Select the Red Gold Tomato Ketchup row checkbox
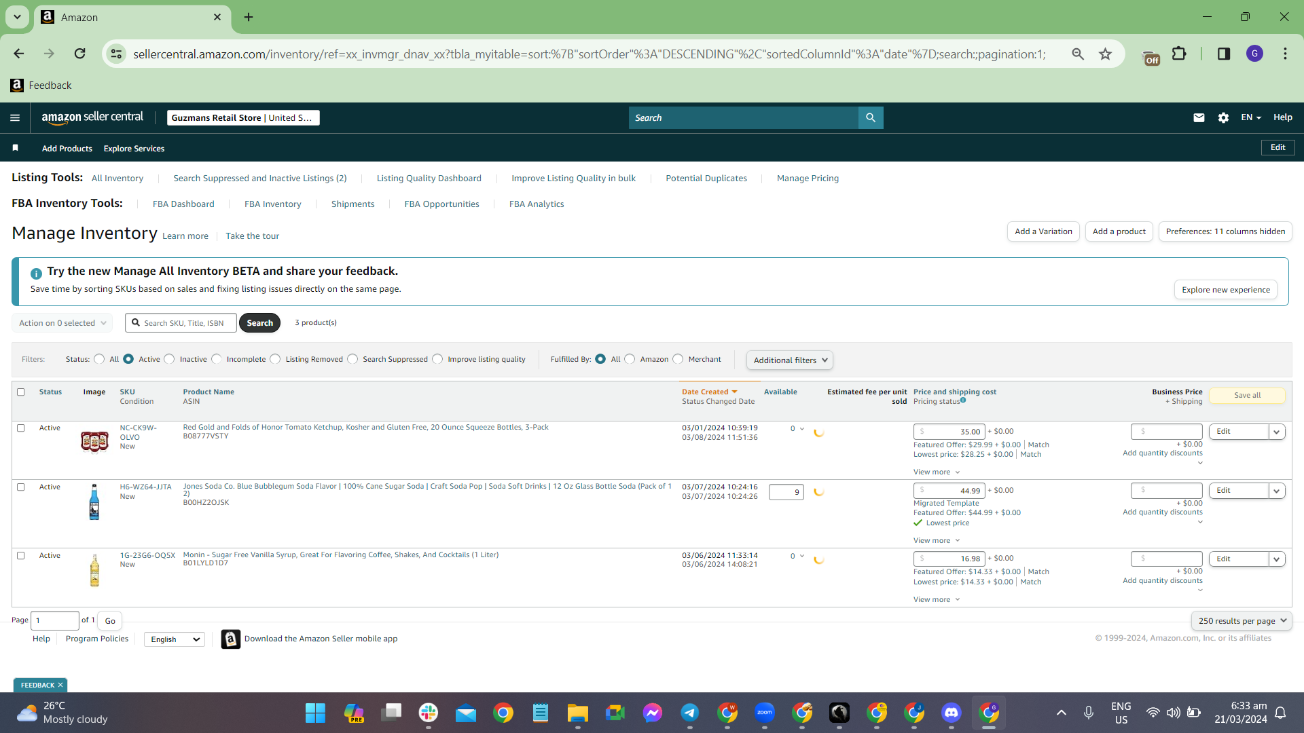 [x=21, y=428]
